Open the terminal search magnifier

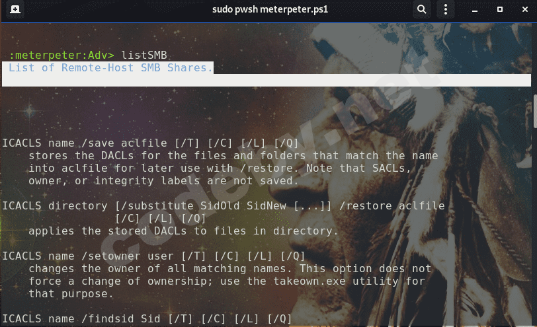(x=421, y=9)
